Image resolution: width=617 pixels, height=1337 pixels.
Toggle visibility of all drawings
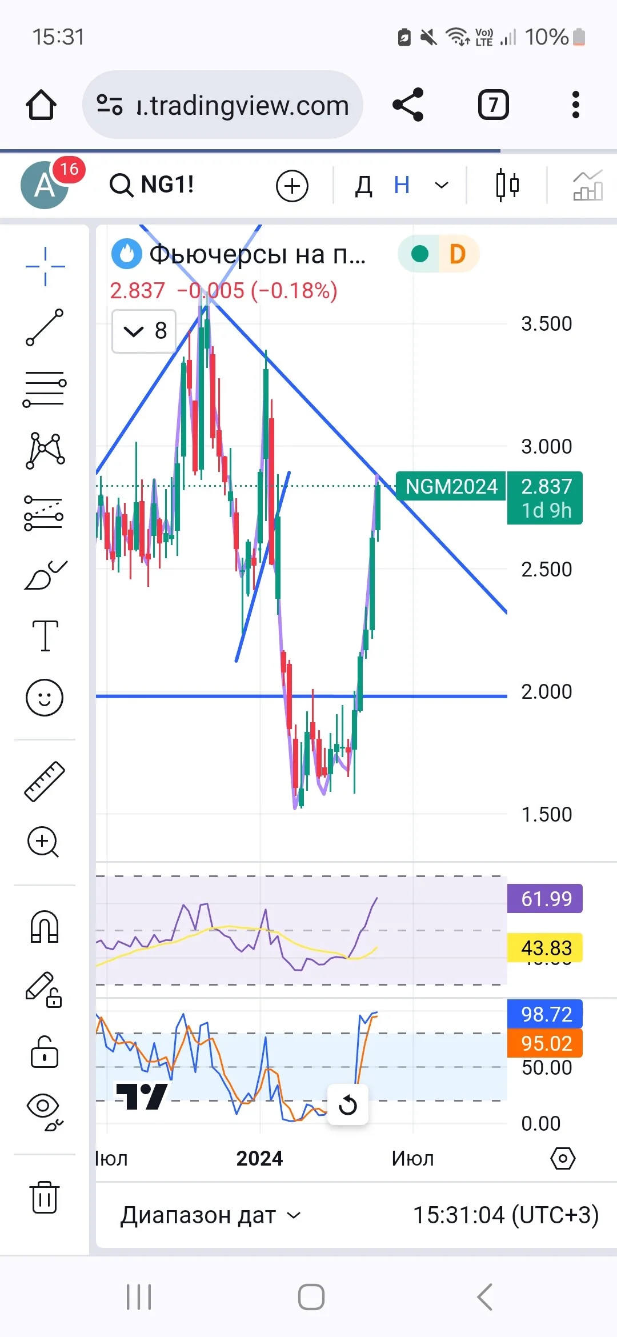[45, 1113]
